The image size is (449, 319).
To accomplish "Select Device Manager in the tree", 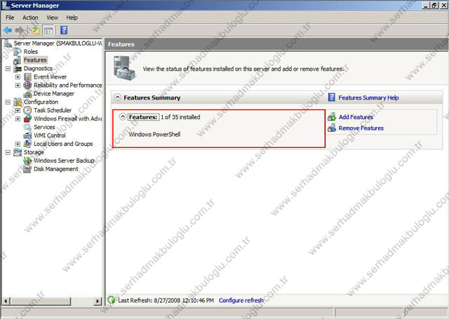I will point(54,93).
